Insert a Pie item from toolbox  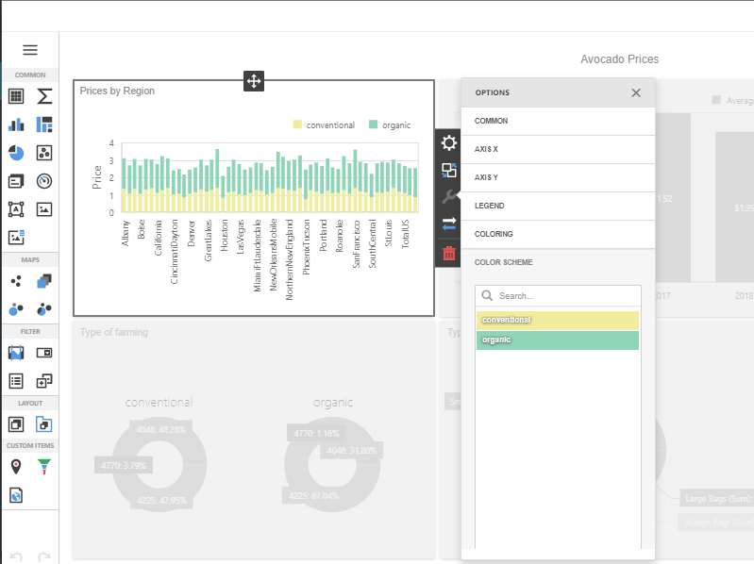tap(16, 153)
